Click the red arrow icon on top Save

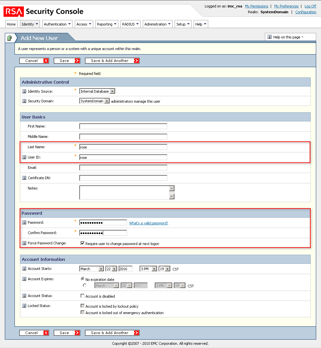coord(77,61)
